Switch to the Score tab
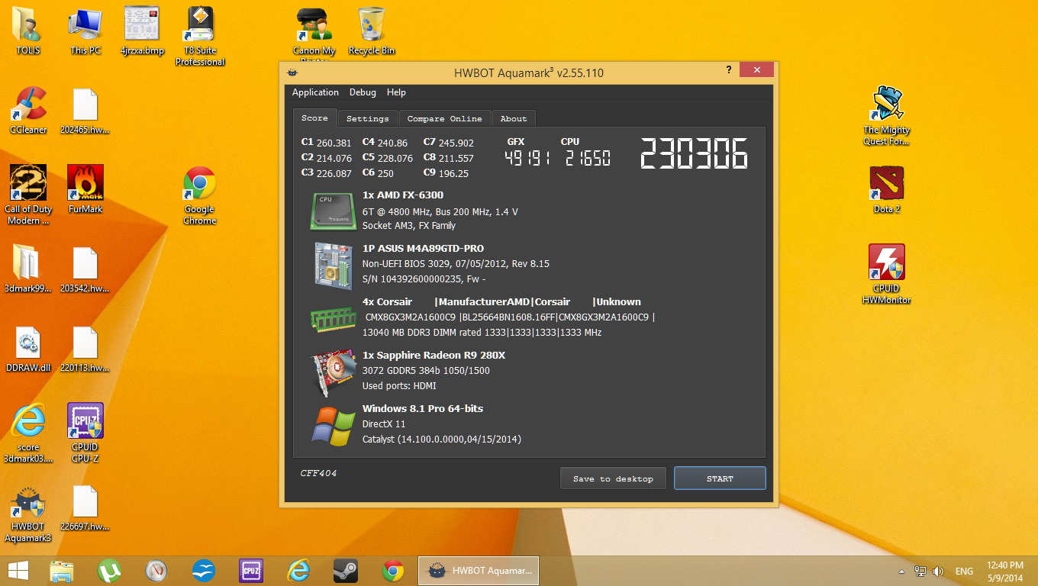This screenshot has width=1038, height=586. click(x=314, y=118)
